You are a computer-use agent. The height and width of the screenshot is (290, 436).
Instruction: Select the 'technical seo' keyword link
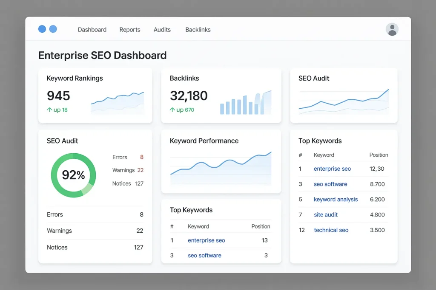[x=331, y=230]
